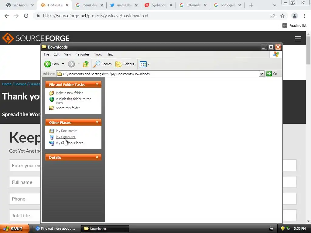Collapse the File and Folder Tasks panel
Screen dimensions: 311x233
coord(97,84)
